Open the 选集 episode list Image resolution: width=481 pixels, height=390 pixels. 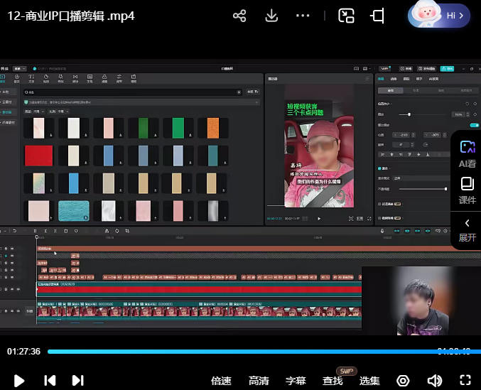pos(369,381)
